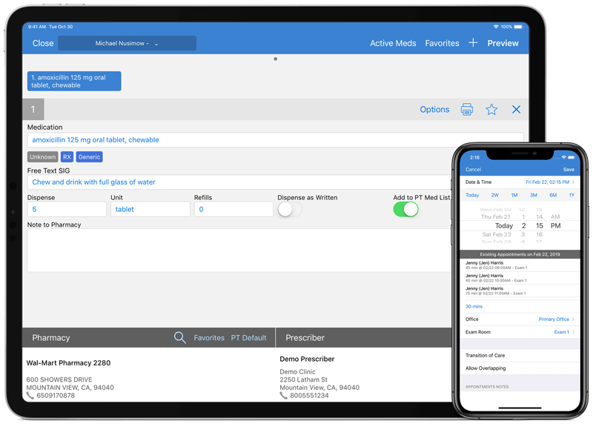Disable the Add to PT Med List switch
The image size is (593, 424).
[405, 210]
